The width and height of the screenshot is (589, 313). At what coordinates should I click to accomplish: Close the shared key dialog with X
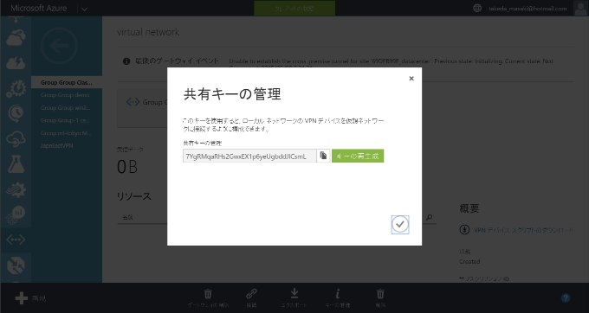coord(411,79)
